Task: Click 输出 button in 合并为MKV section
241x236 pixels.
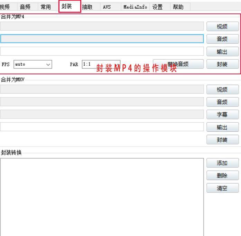Action: [223, 127]
